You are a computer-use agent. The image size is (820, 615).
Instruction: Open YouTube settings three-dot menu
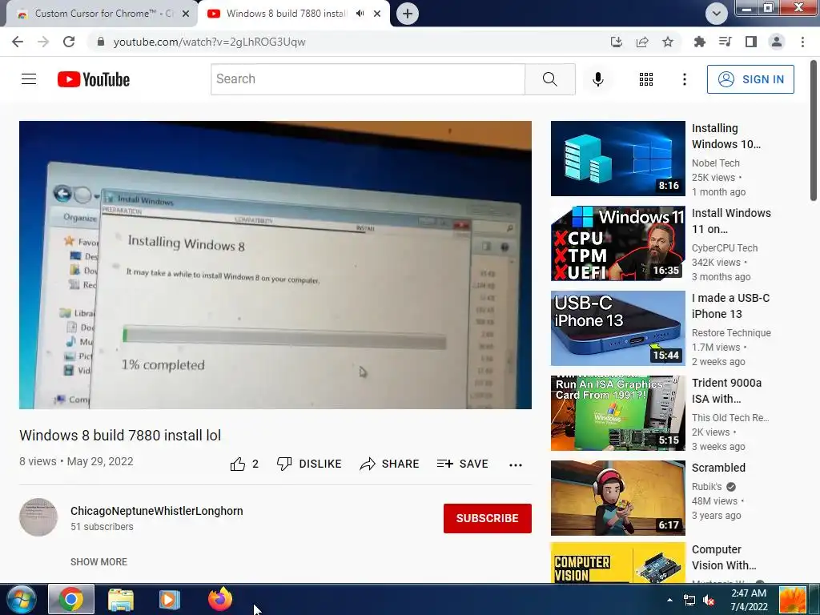[x=684, y=79]
